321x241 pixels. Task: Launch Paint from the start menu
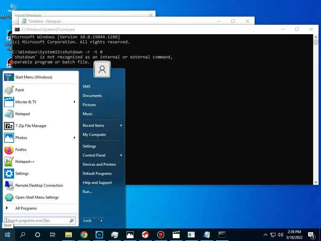click(40, 90)
